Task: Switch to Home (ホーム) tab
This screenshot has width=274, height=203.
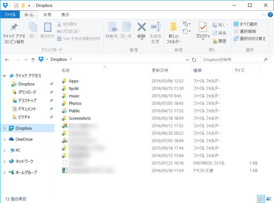Action: tap(29, 15)
